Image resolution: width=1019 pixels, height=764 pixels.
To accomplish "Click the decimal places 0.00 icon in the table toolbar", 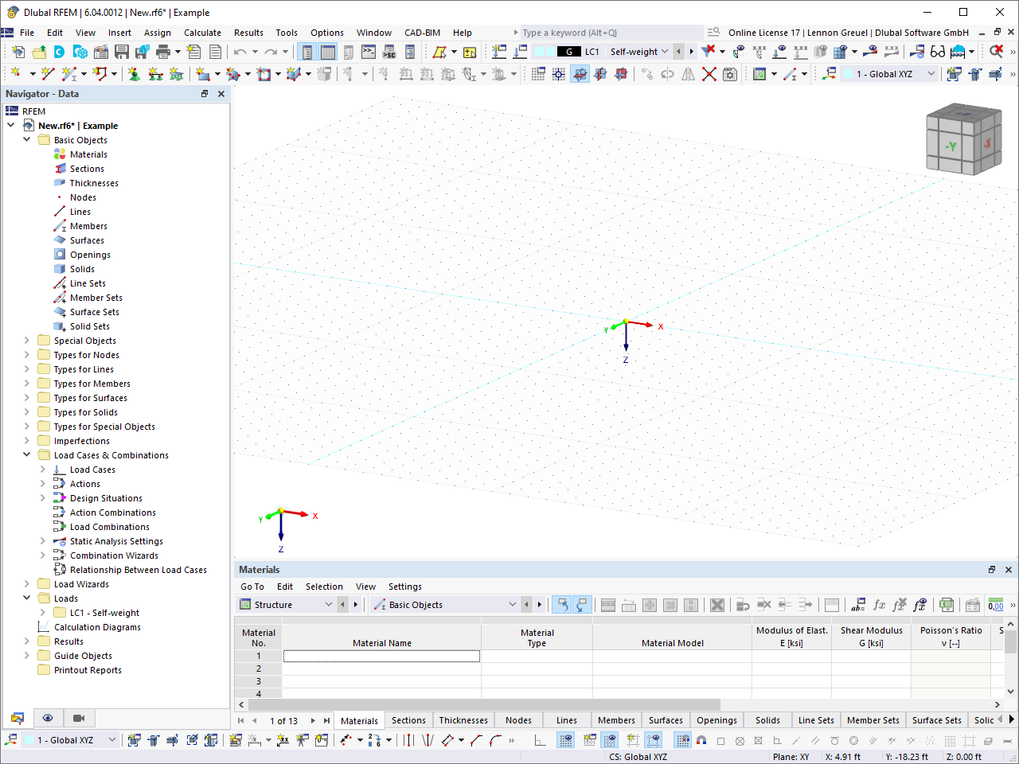I will (x=996, y=604).
